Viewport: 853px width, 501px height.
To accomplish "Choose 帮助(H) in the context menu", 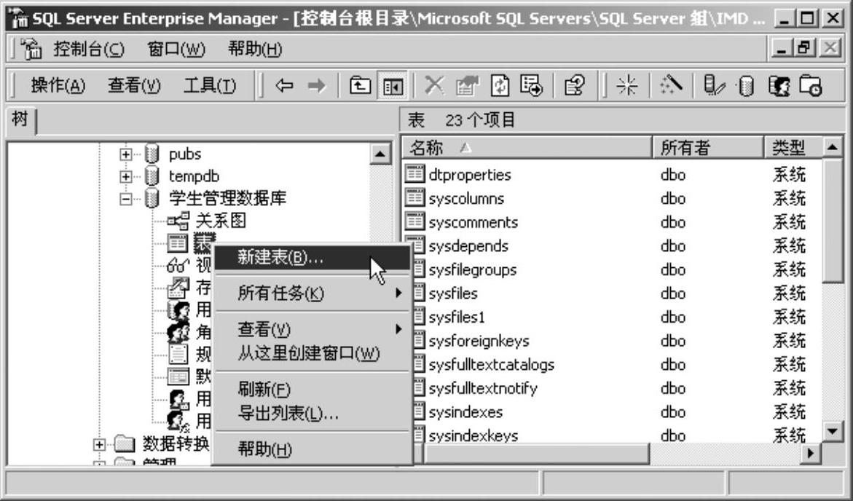I will click(x=312, y=449).
